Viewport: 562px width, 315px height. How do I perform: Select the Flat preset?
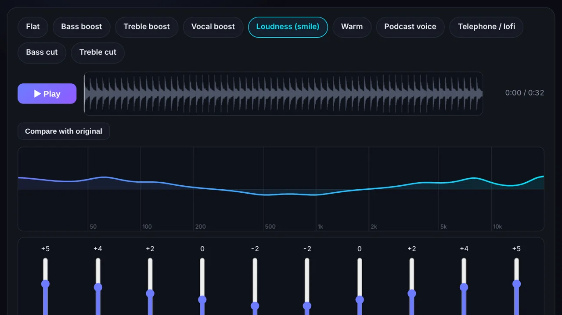pos(33,27)
